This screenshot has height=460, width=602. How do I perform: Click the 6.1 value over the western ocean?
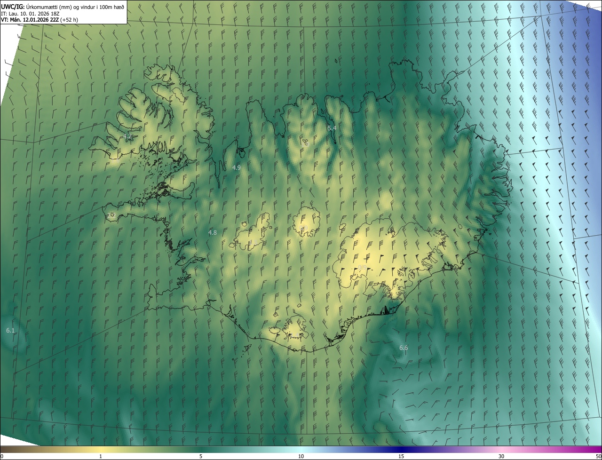[10, 331]
